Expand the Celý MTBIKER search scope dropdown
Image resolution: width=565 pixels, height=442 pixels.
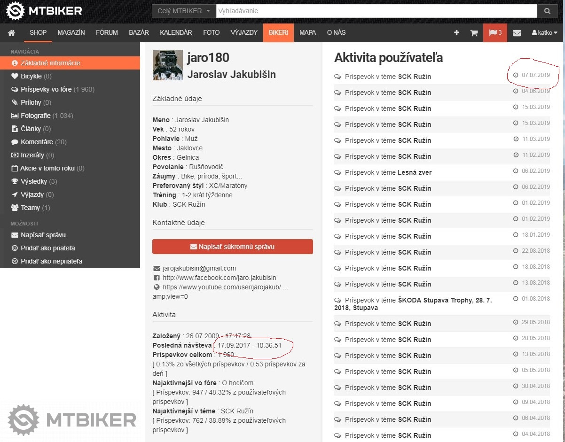tap(184, 11)
